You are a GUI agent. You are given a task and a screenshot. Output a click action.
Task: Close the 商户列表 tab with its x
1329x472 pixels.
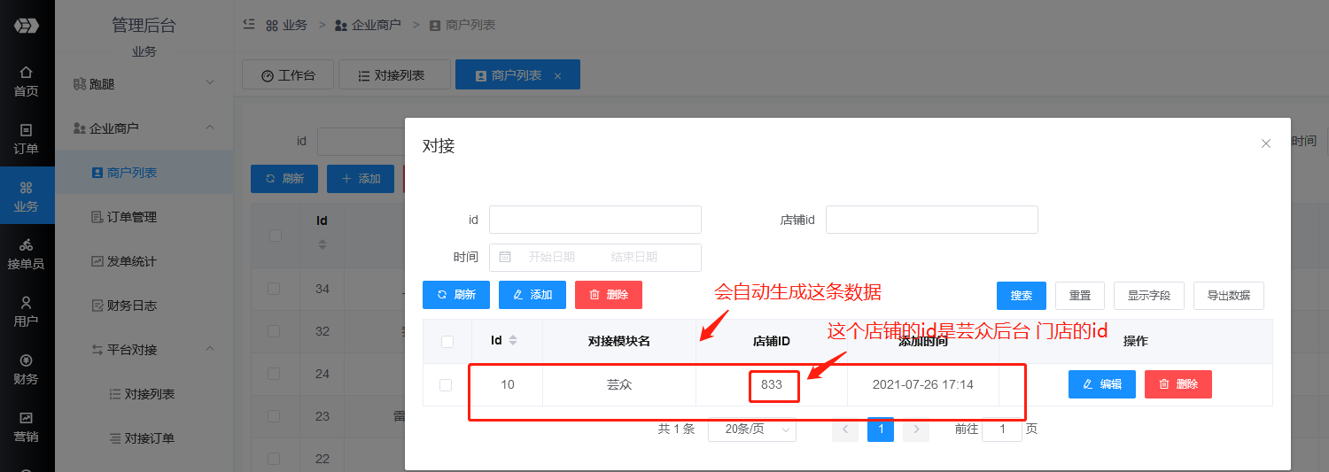pyautogui.click(x=557, y=76)
